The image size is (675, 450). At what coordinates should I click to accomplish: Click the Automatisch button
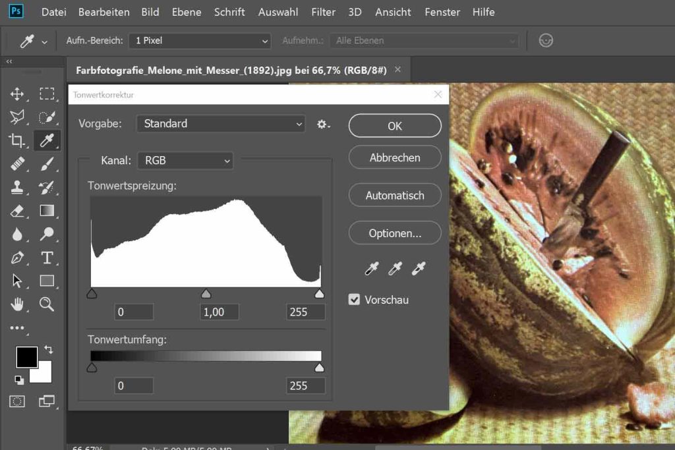(x=394, y=196)
